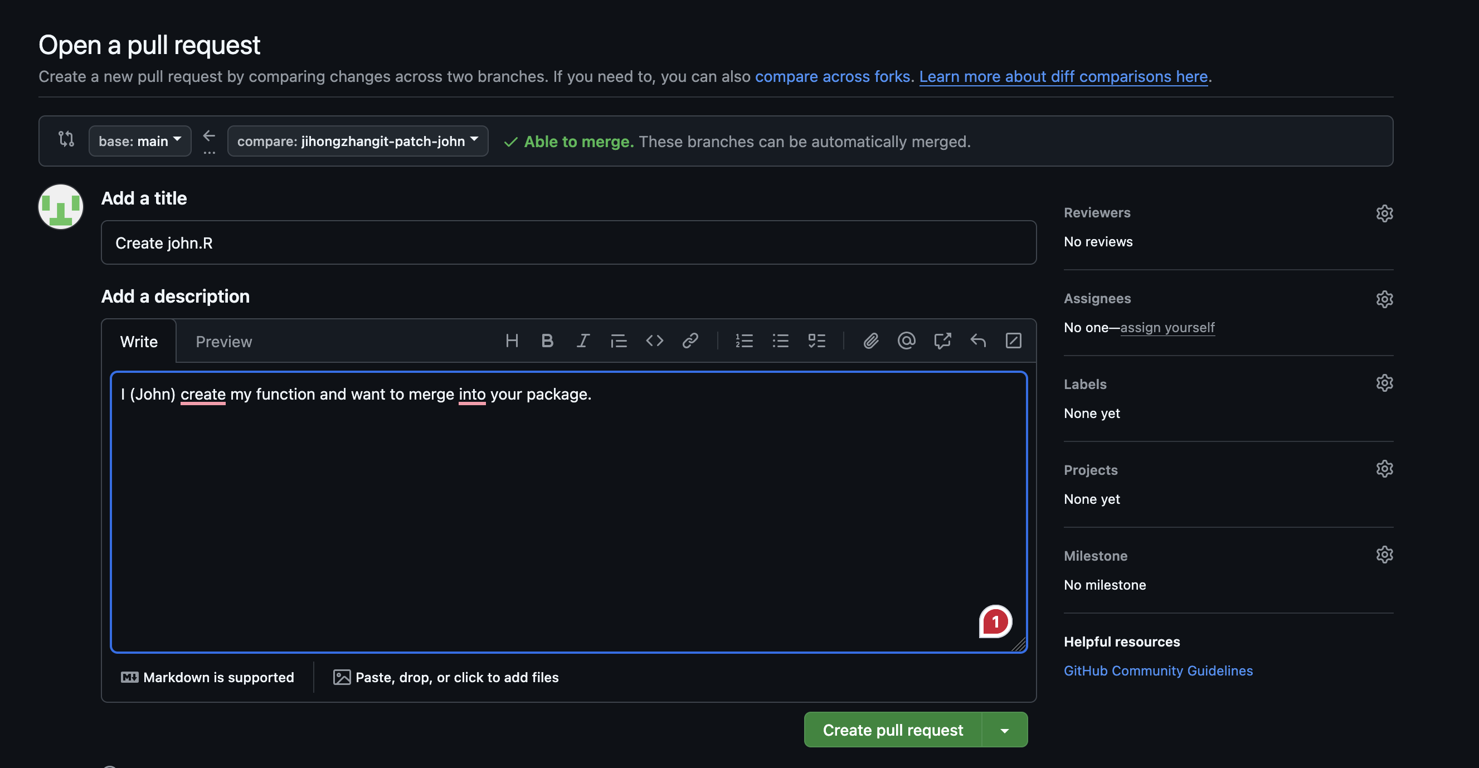Viewport: 1479px width, 768px height.
Task: Click the 'Assignees' sidebar heading
Action: pyautogui.click(x=1097, y=299)
